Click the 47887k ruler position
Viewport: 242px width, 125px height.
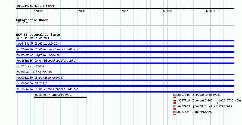(125, 11)
